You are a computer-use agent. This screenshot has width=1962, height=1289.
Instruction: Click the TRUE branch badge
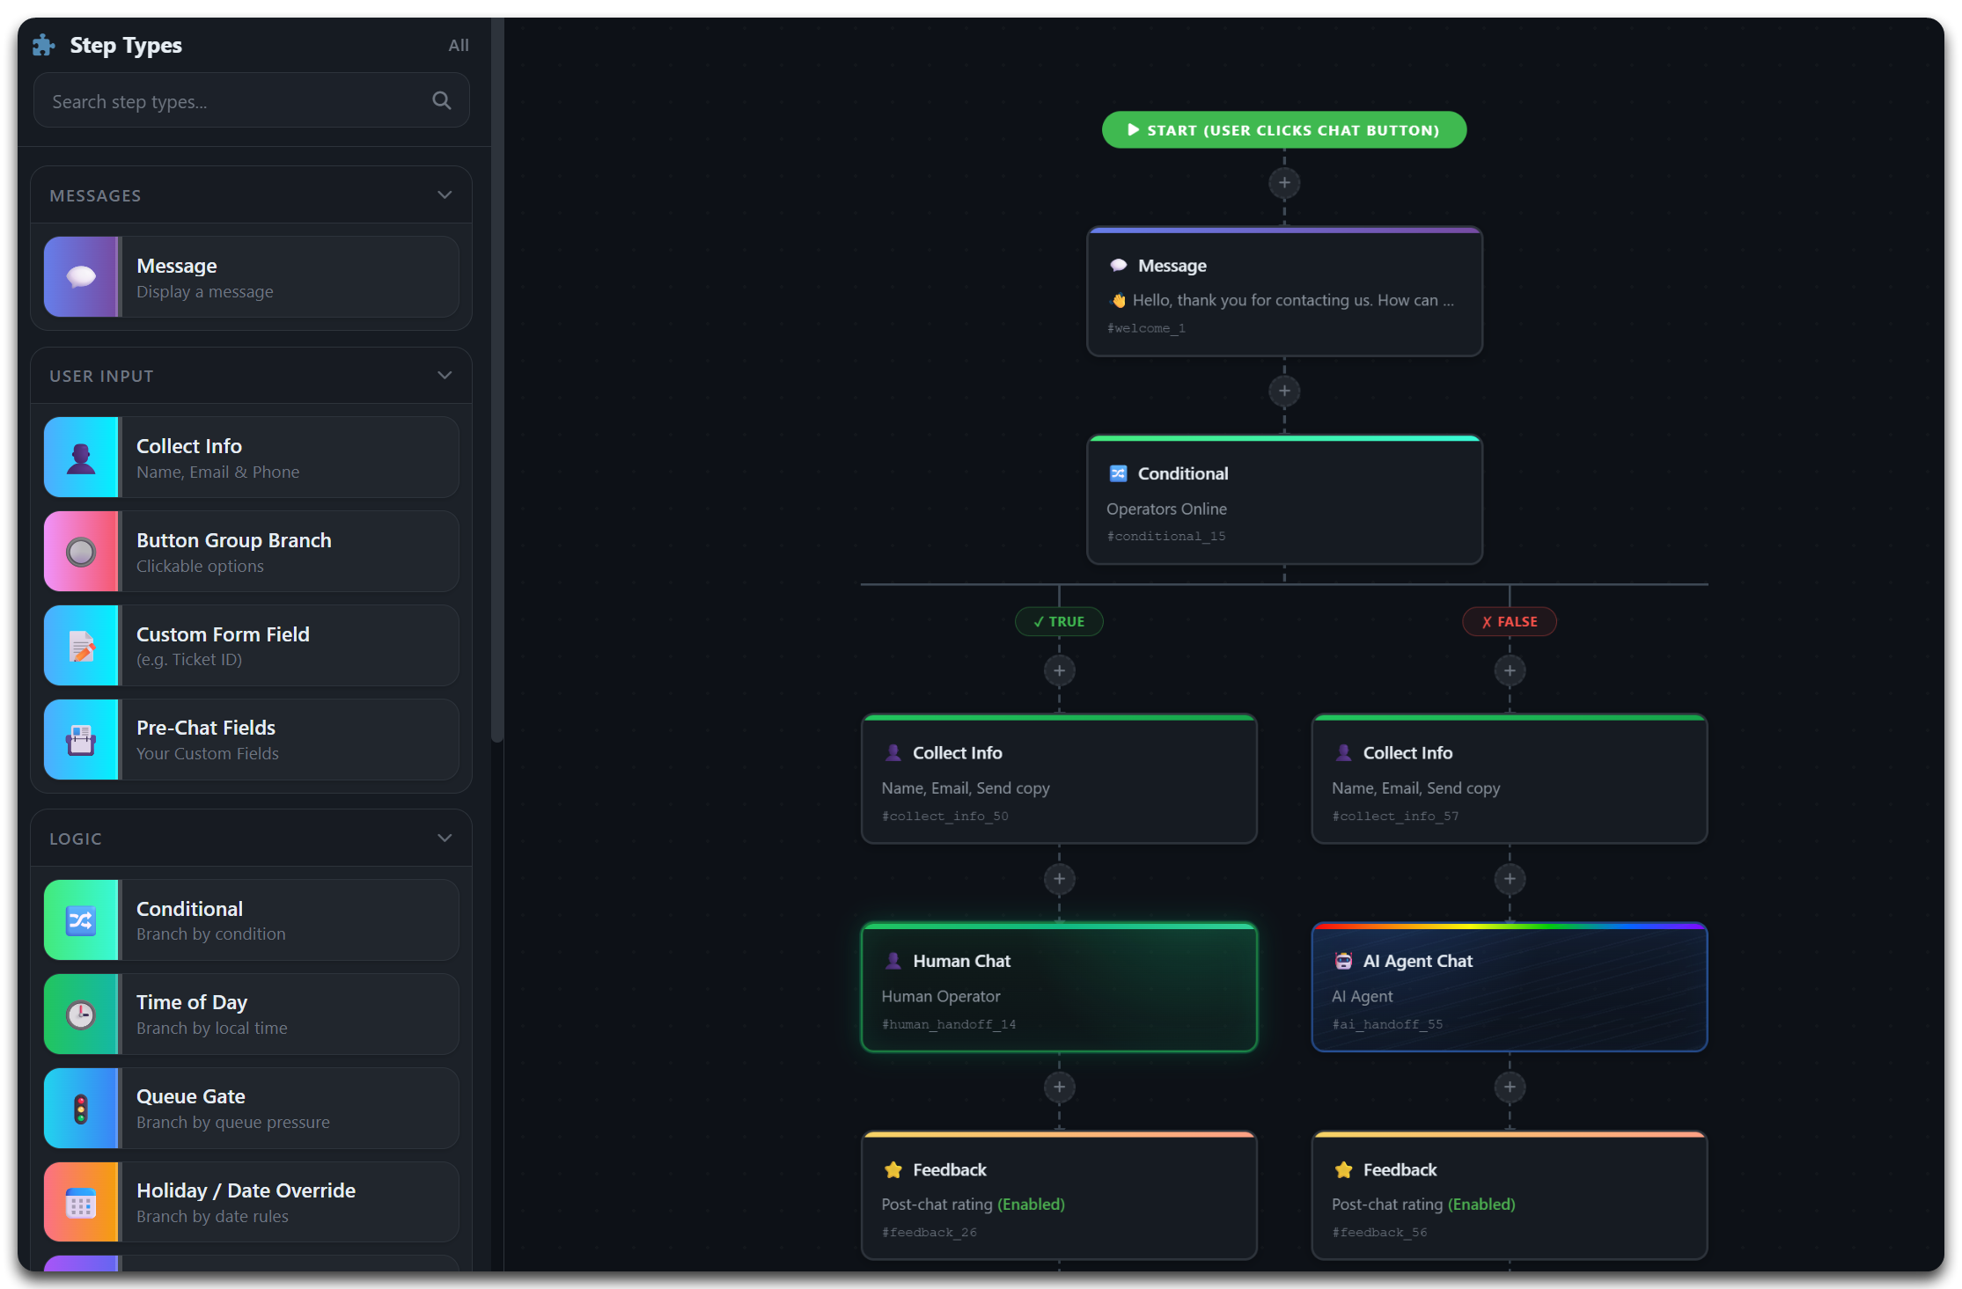(x=1059, y=621)
